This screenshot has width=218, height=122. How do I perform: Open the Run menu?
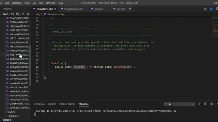tap(41, 3)
